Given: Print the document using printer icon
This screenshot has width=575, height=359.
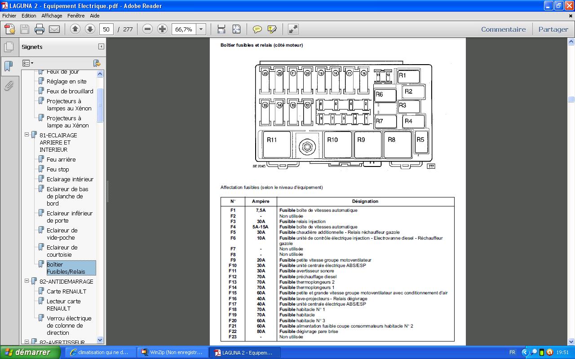Looking at the screenshot, I should point(40,29).
